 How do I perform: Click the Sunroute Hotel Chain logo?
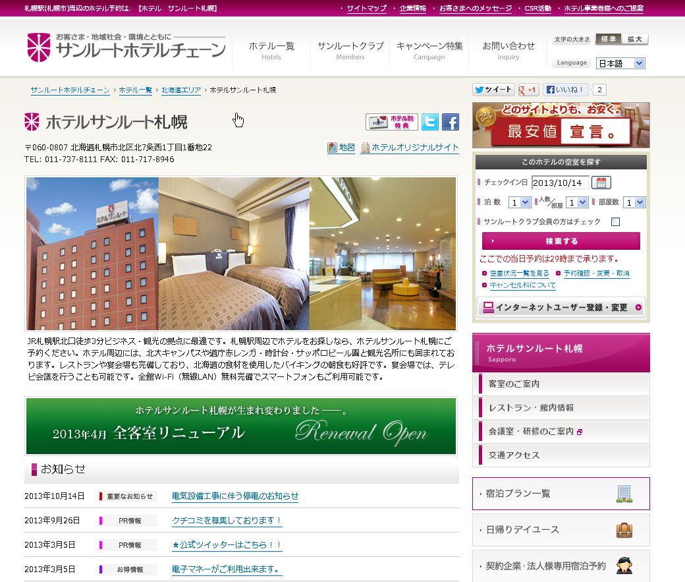click(x=126, y=47)
